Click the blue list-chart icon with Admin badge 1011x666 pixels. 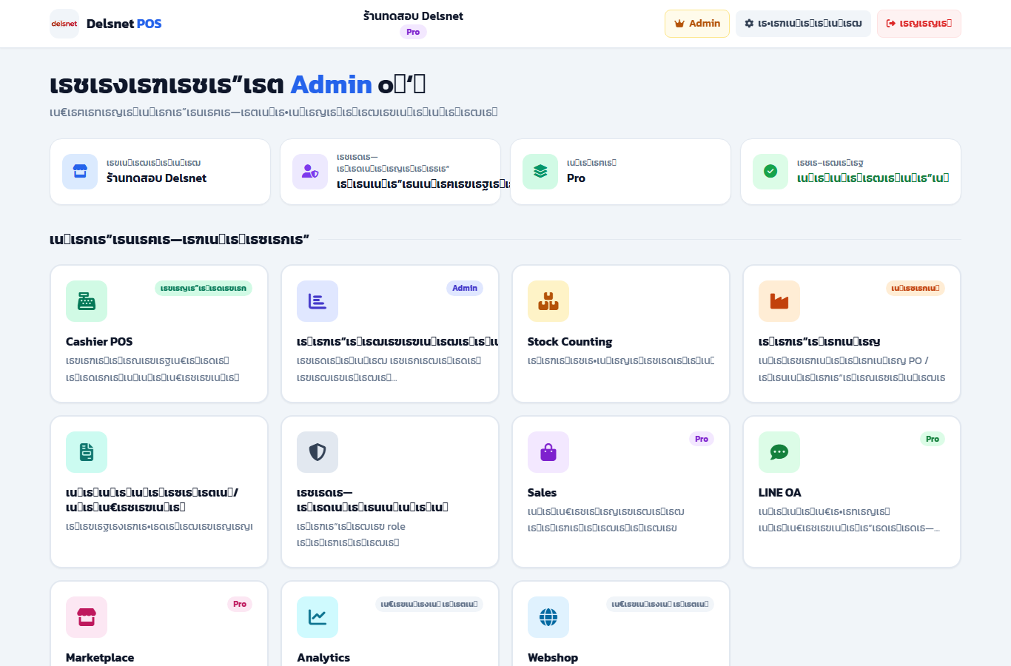tap(318, 301)
